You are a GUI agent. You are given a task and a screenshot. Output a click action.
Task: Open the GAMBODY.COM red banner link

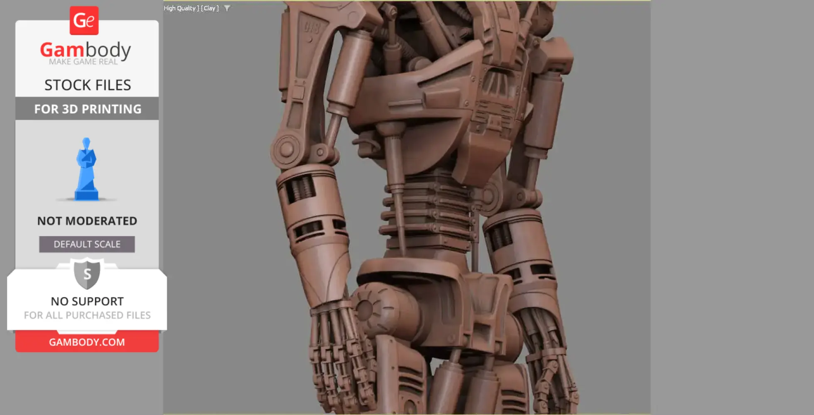pos(87,342)
